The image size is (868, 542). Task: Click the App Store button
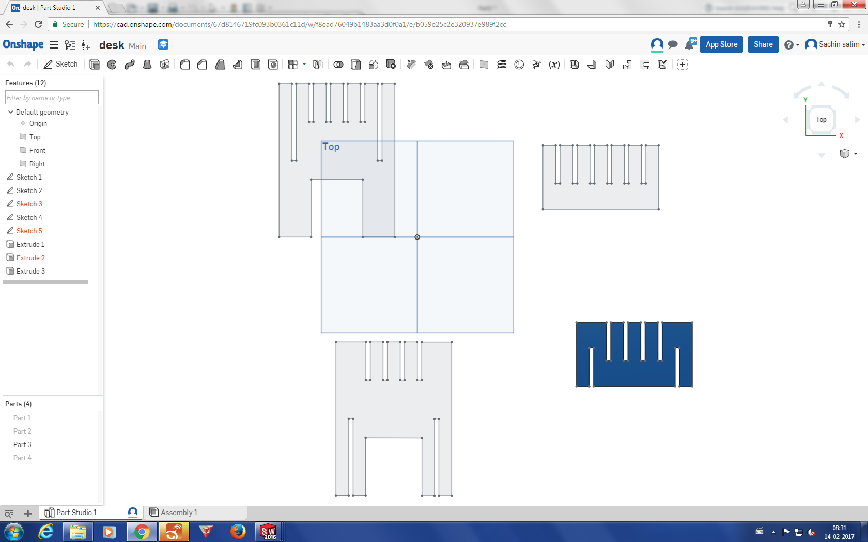(721, 44)
